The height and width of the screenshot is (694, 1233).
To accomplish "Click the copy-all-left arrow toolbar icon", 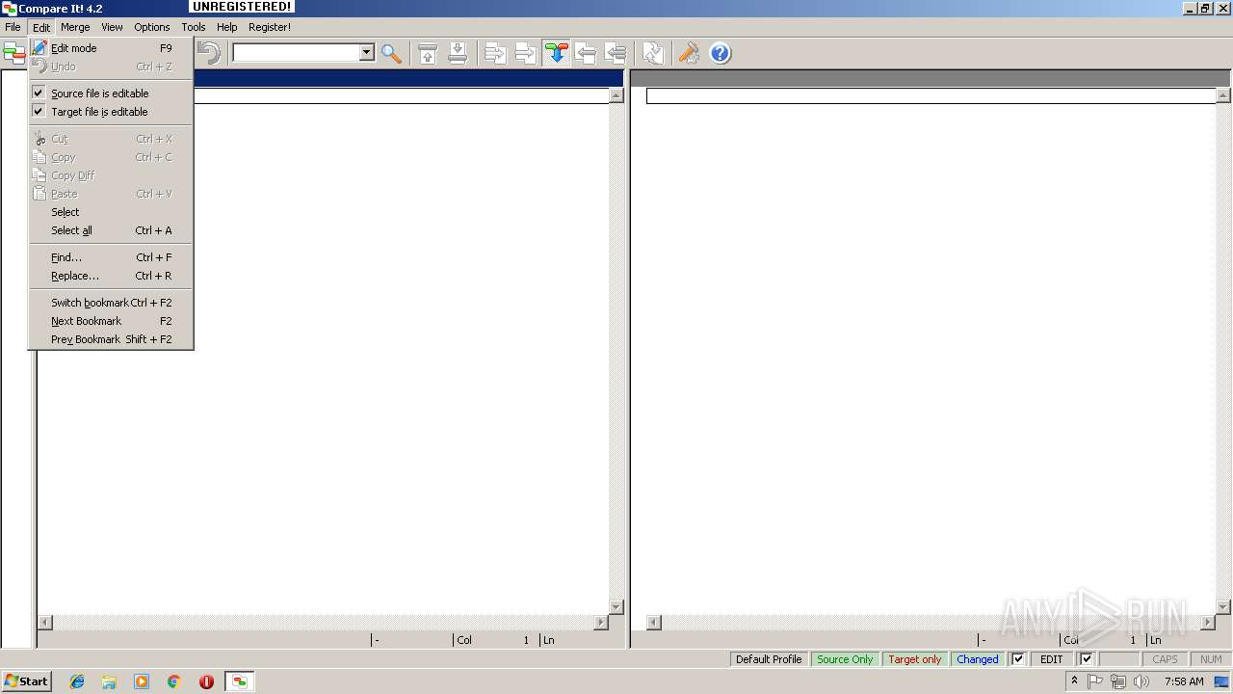I will 616,53.
